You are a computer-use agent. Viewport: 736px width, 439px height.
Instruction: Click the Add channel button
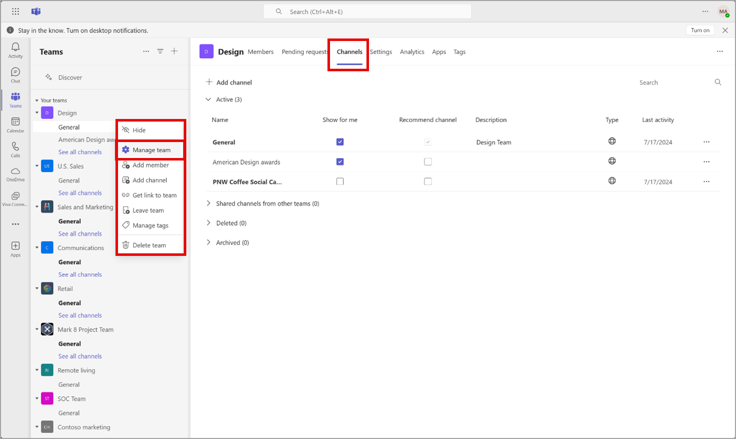(229, 83)
